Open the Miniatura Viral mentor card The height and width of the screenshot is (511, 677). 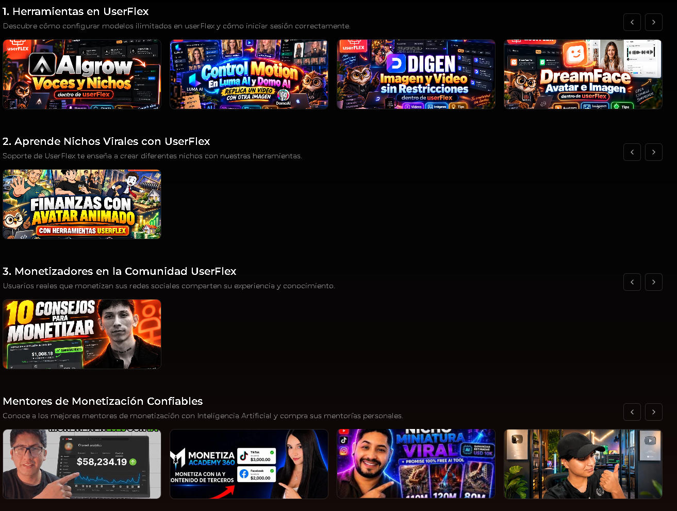pos(416,464)
